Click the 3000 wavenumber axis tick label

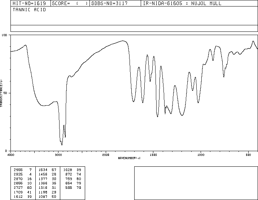coord(58,155)
